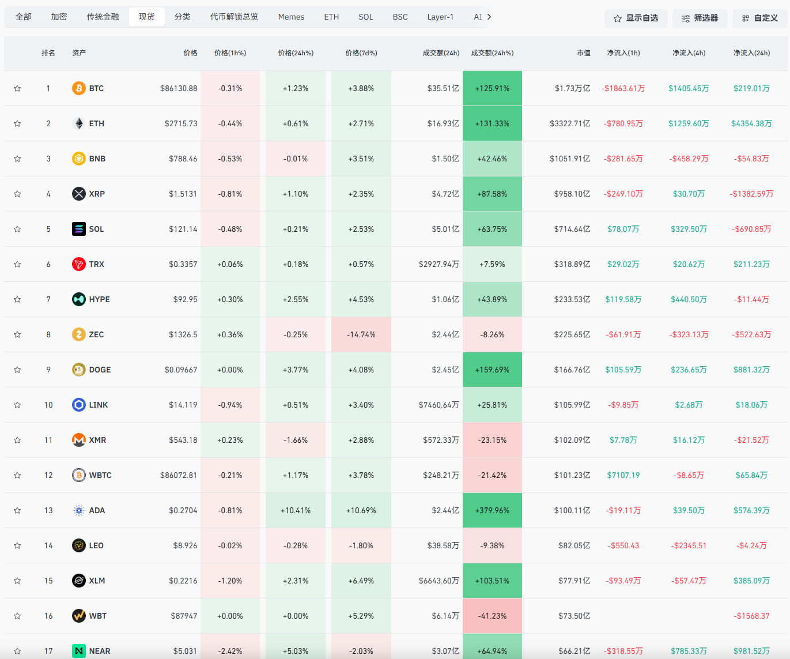Switch to the Memes tab
Viewport: 790px width, 659px height.
(291, 17)
